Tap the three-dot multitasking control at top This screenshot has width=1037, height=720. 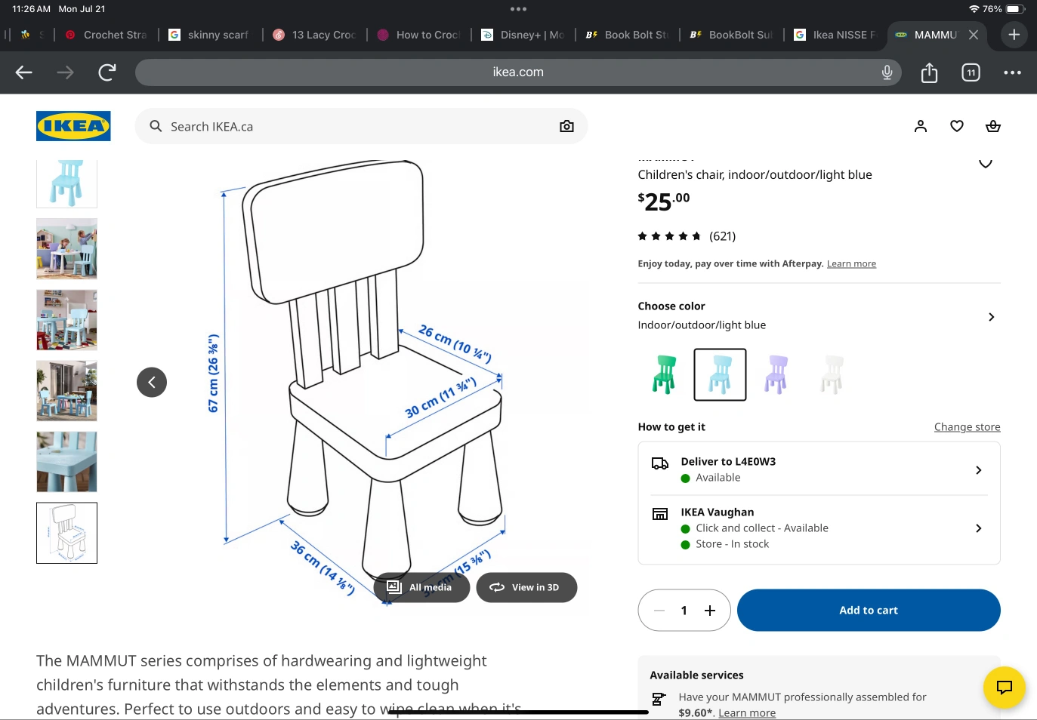click(x=518, y=9)
